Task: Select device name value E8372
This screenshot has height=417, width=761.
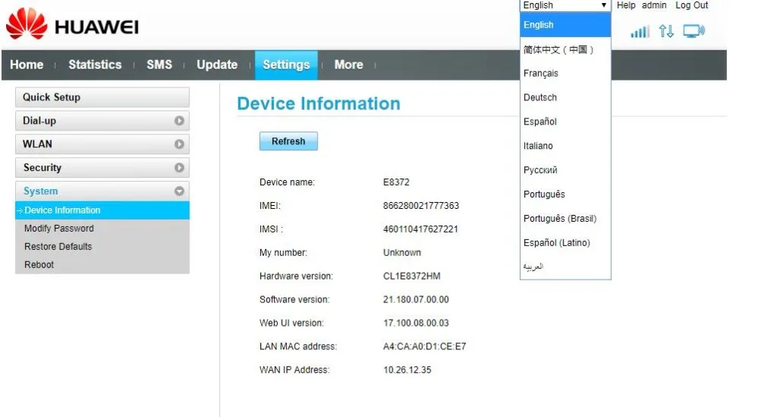Action: click(x=396, y=182)
